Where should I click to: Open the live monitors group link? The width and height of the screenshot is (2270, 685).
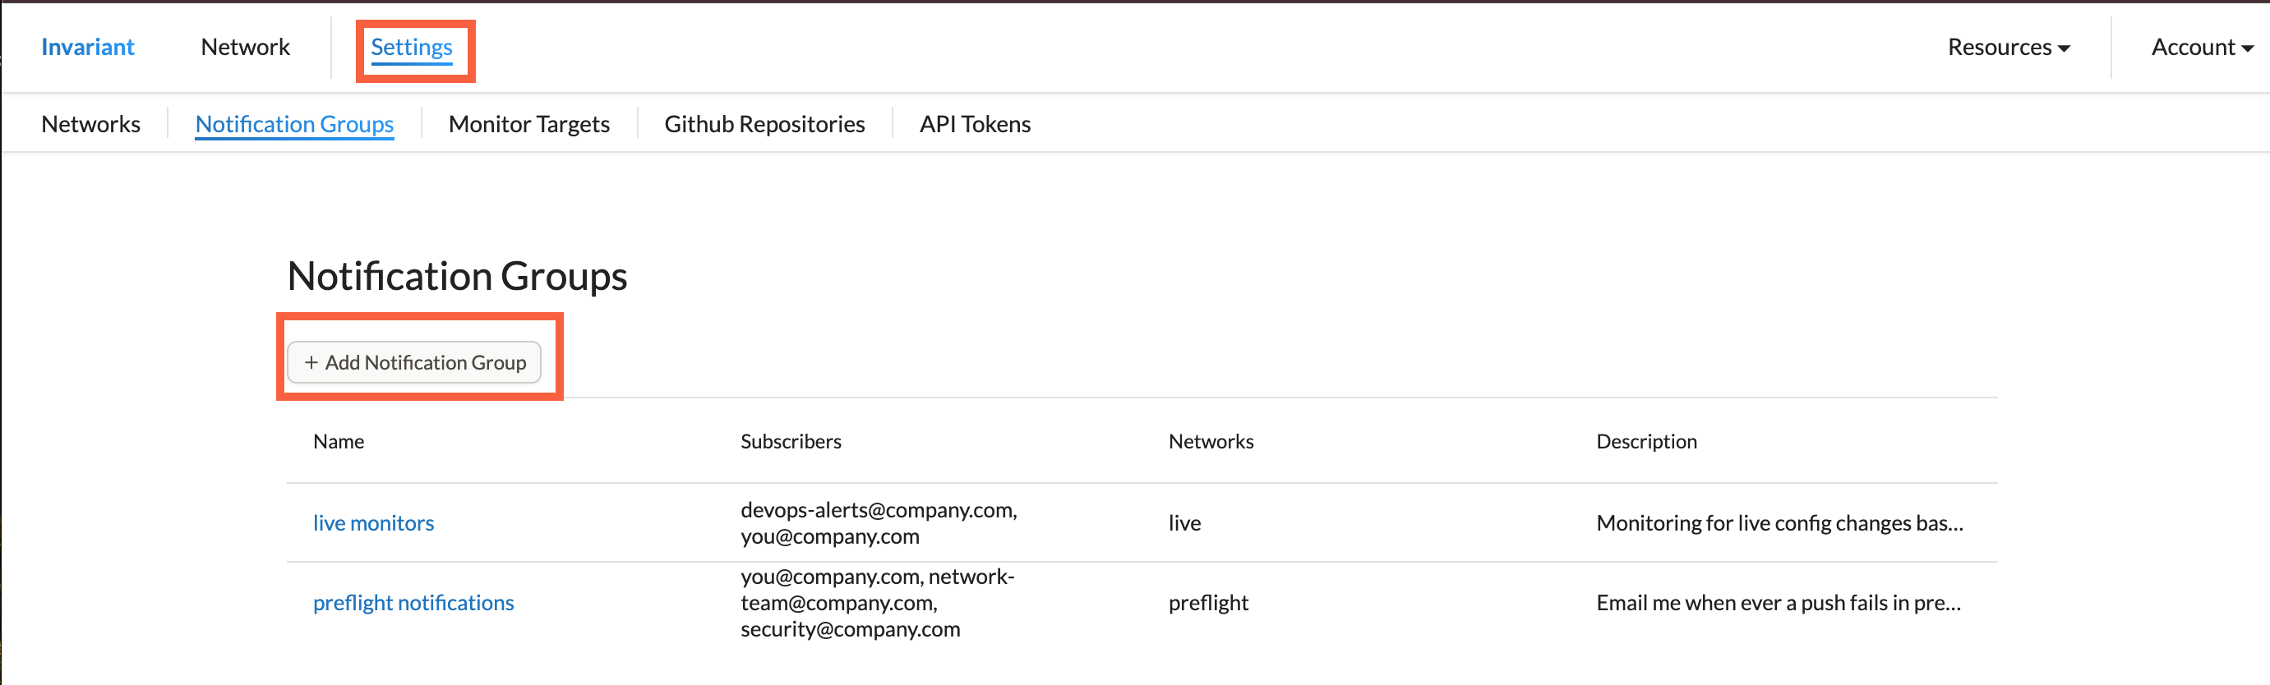[373, 523]
